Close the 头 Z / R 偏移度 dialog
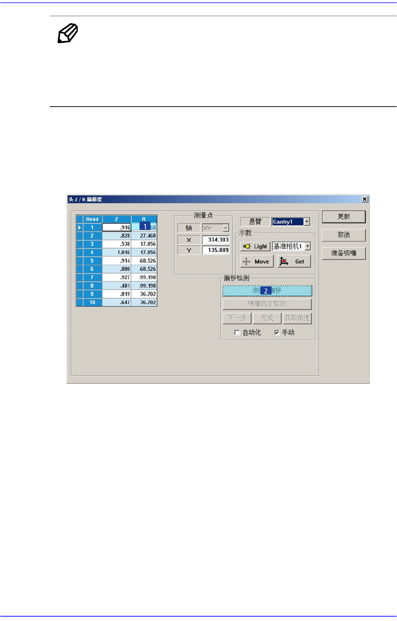Image resolution: width=397 pixels, height=621 pixels. click(365, 199)
